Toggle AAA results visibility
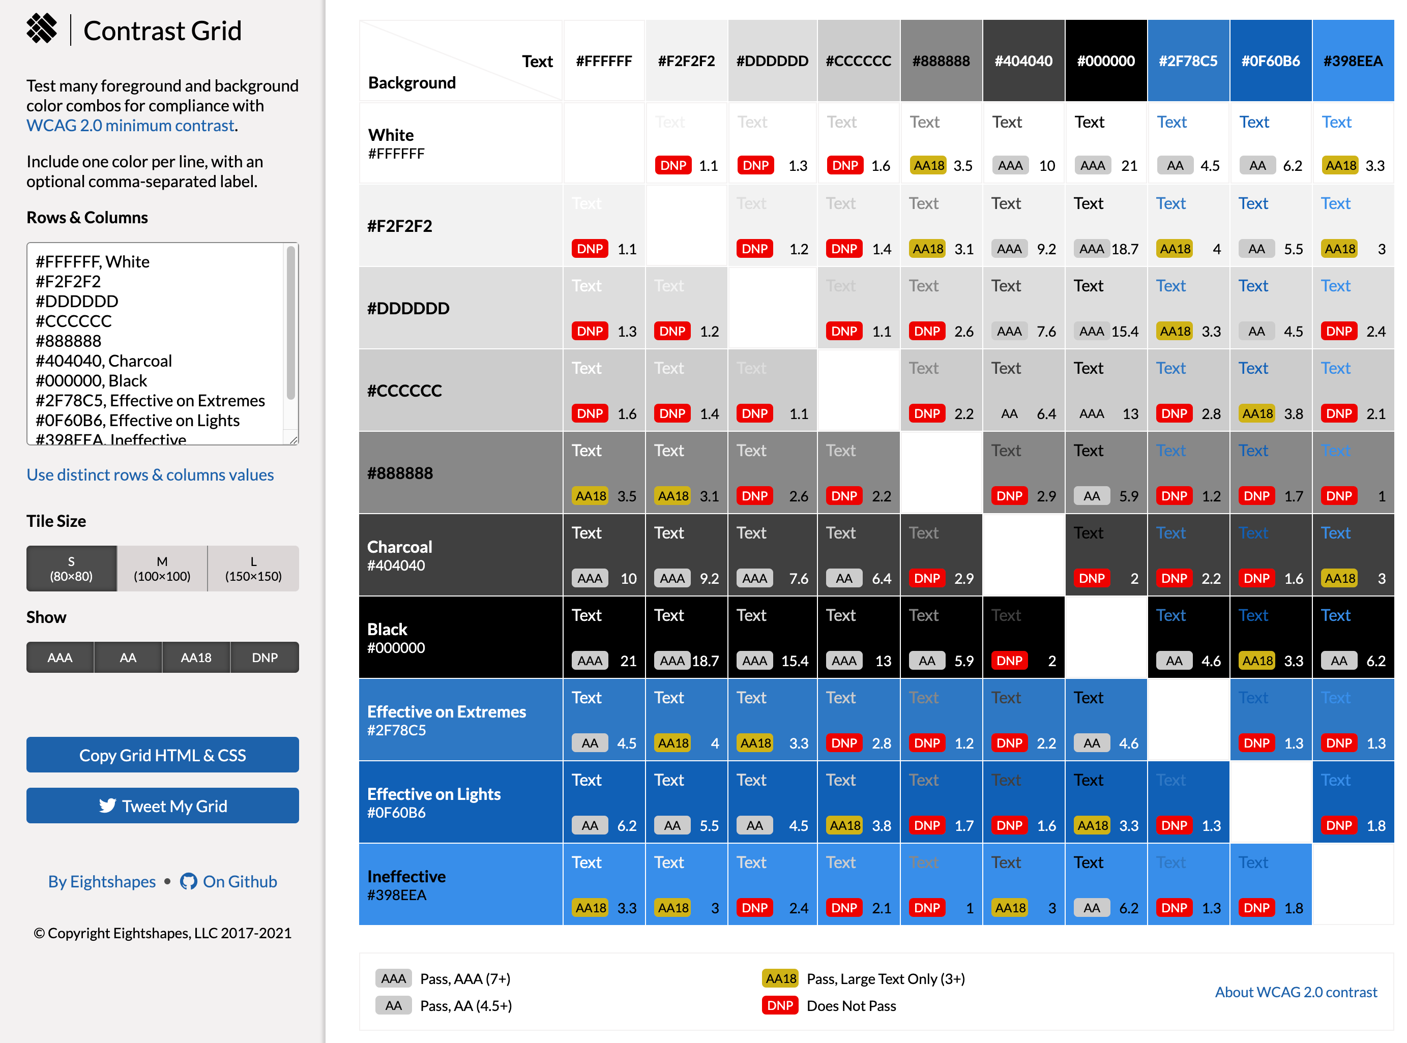The width and height of the screenshot is (1407, 1043). (x=60, y=657)
